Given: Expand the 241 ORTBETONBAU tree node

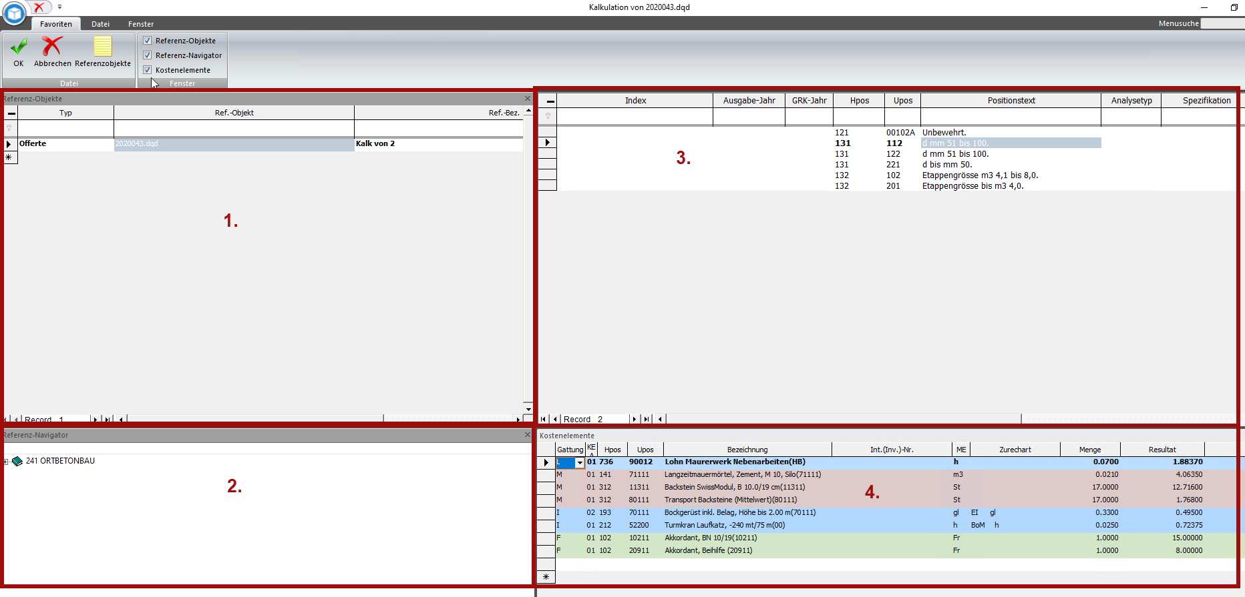Looking at the screenshot, I should (x=6, y=462).
